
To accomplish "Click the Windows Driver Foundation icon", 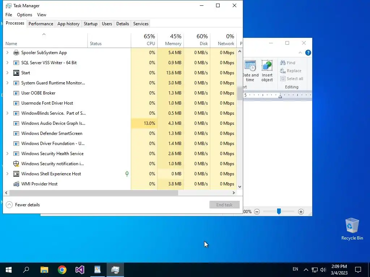I will [x=16, y=144].
